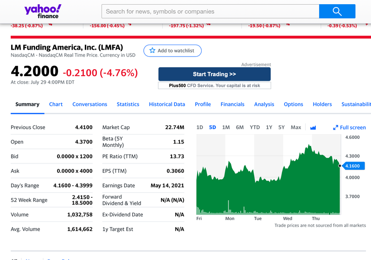Viewport: 371px width, 260px height.
Task: Open the Financials tab
Action: [x=232, y=104]
